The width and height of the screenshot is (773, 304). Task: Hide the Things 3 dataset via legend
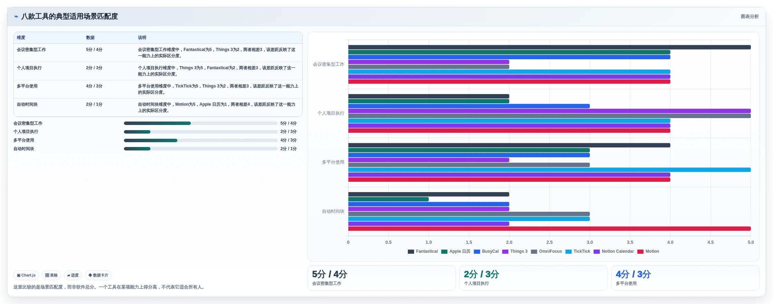(x=515, y=252)
